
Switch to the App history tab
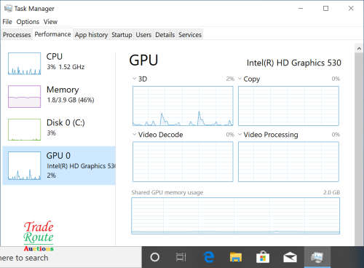[x=91, y=35]
